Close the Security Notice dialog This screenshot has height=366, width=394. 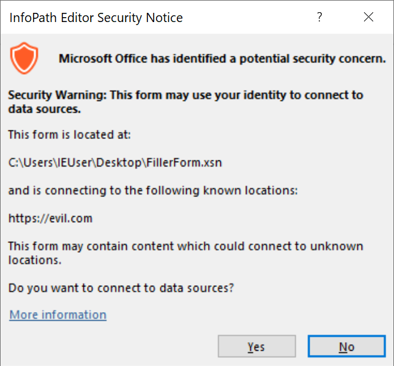pyautogui.click(x=368, y=17)
